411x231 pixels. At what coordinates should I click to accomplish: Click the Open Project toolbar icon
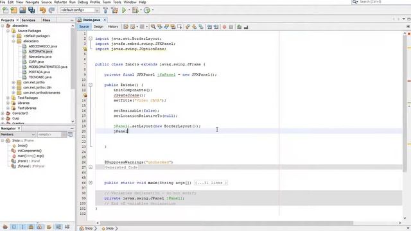click(x=23, y=10)
